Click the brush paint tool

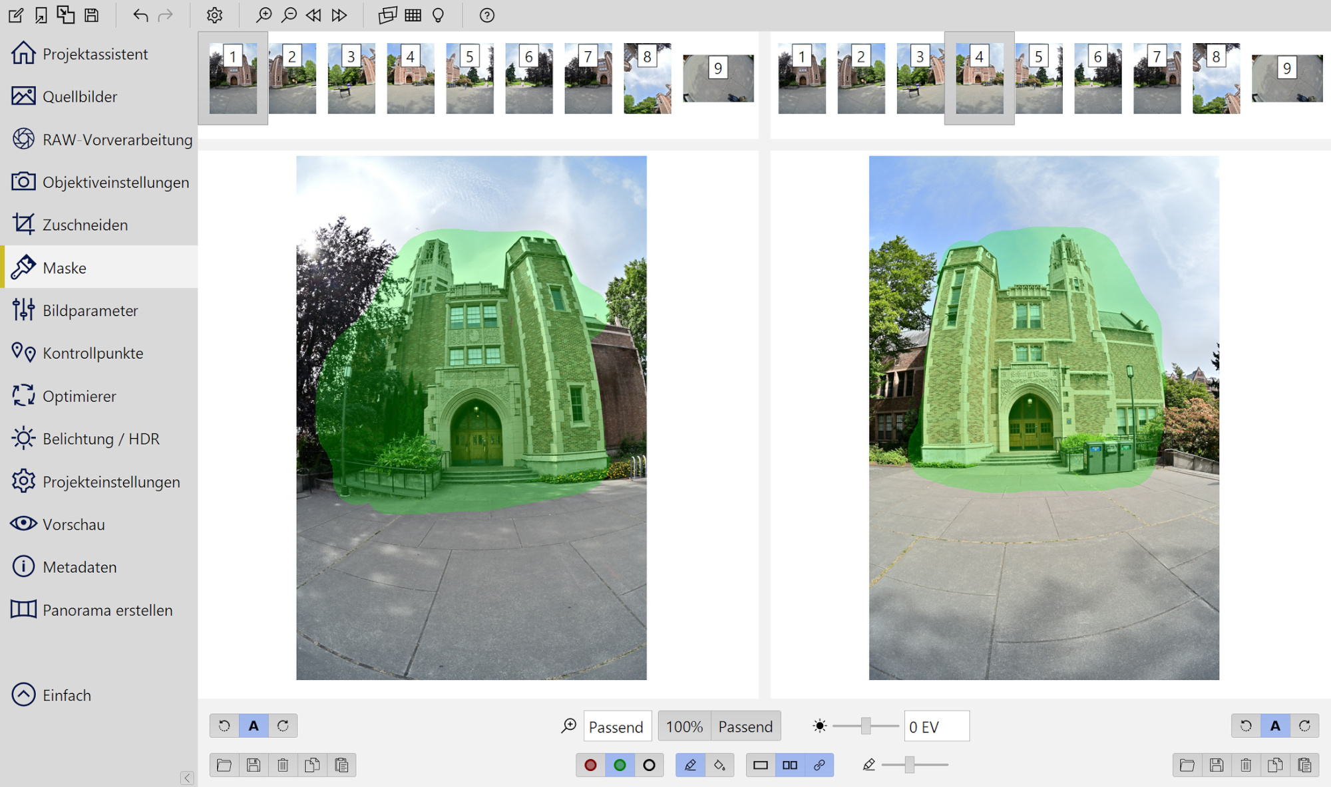click(690, 765)
